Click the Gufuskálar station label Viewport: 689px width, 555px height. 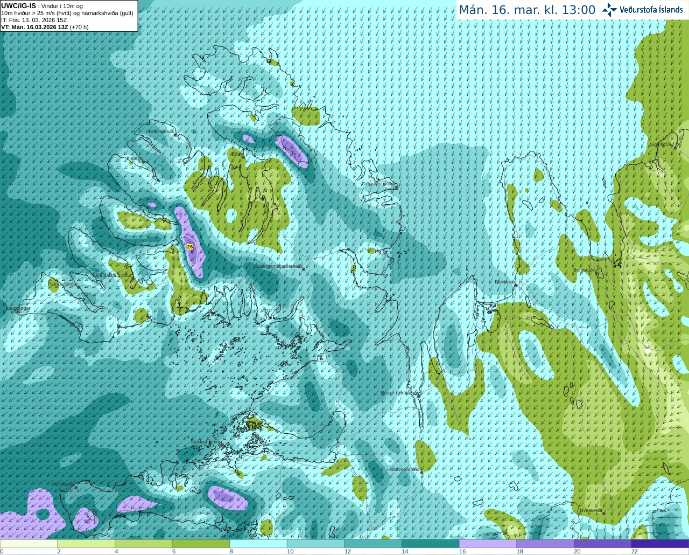pos(63,484)
